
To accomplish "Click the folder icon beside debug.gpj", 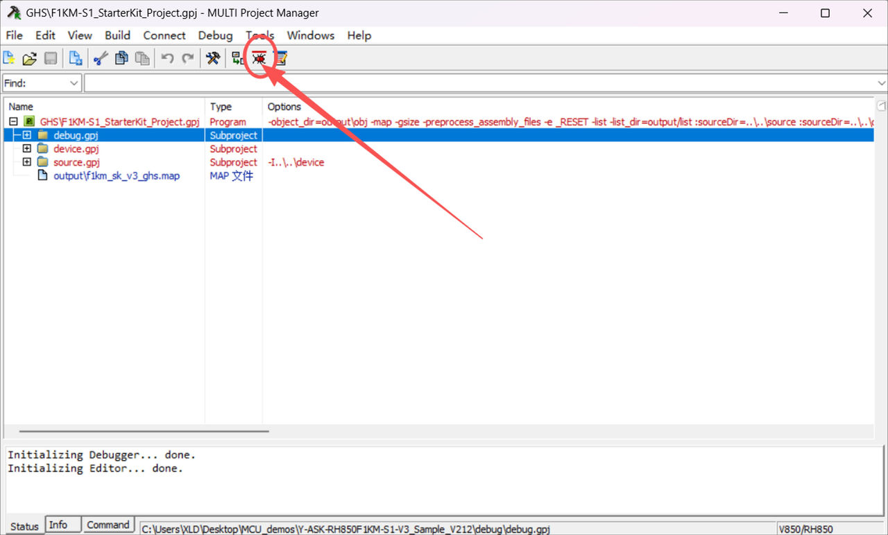I will [43, 135].
